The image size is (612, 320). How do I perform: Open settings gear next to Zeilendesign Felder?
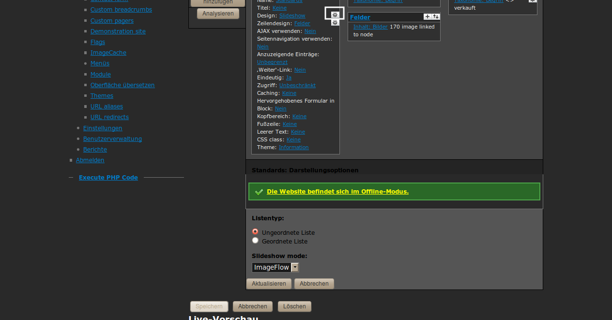335,23
